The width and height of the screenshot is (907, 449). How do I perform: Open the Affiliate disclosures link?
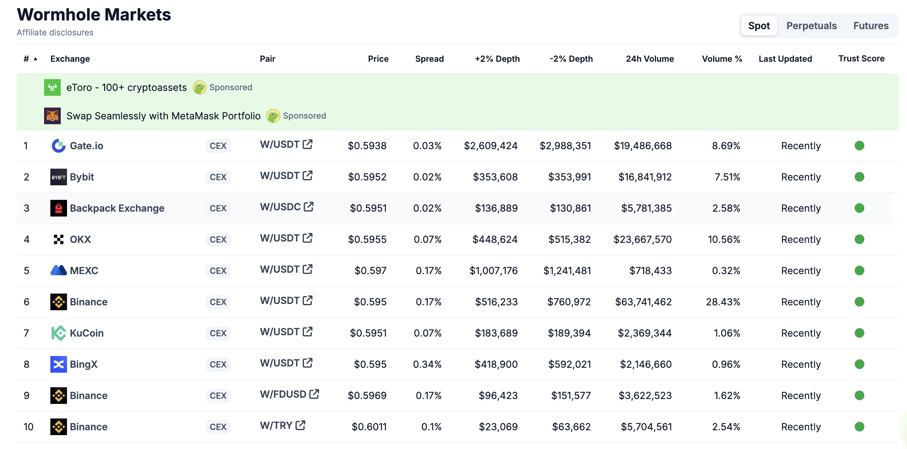[x=55, y=32]
